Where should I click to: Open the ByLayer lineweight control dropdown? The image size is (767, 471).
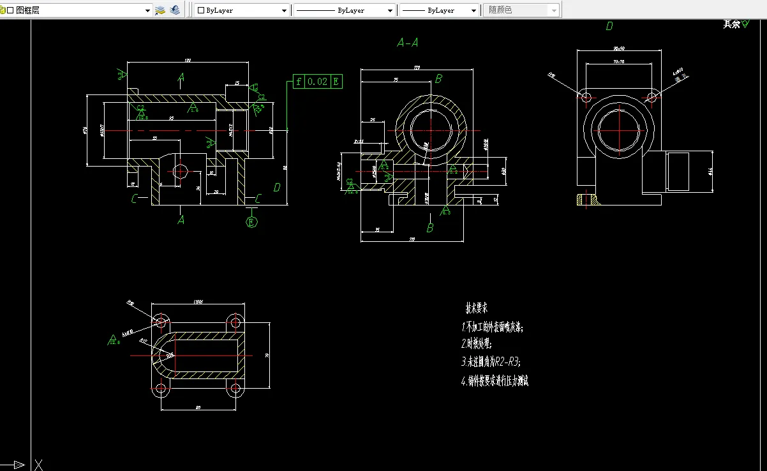tap(473, 11)
